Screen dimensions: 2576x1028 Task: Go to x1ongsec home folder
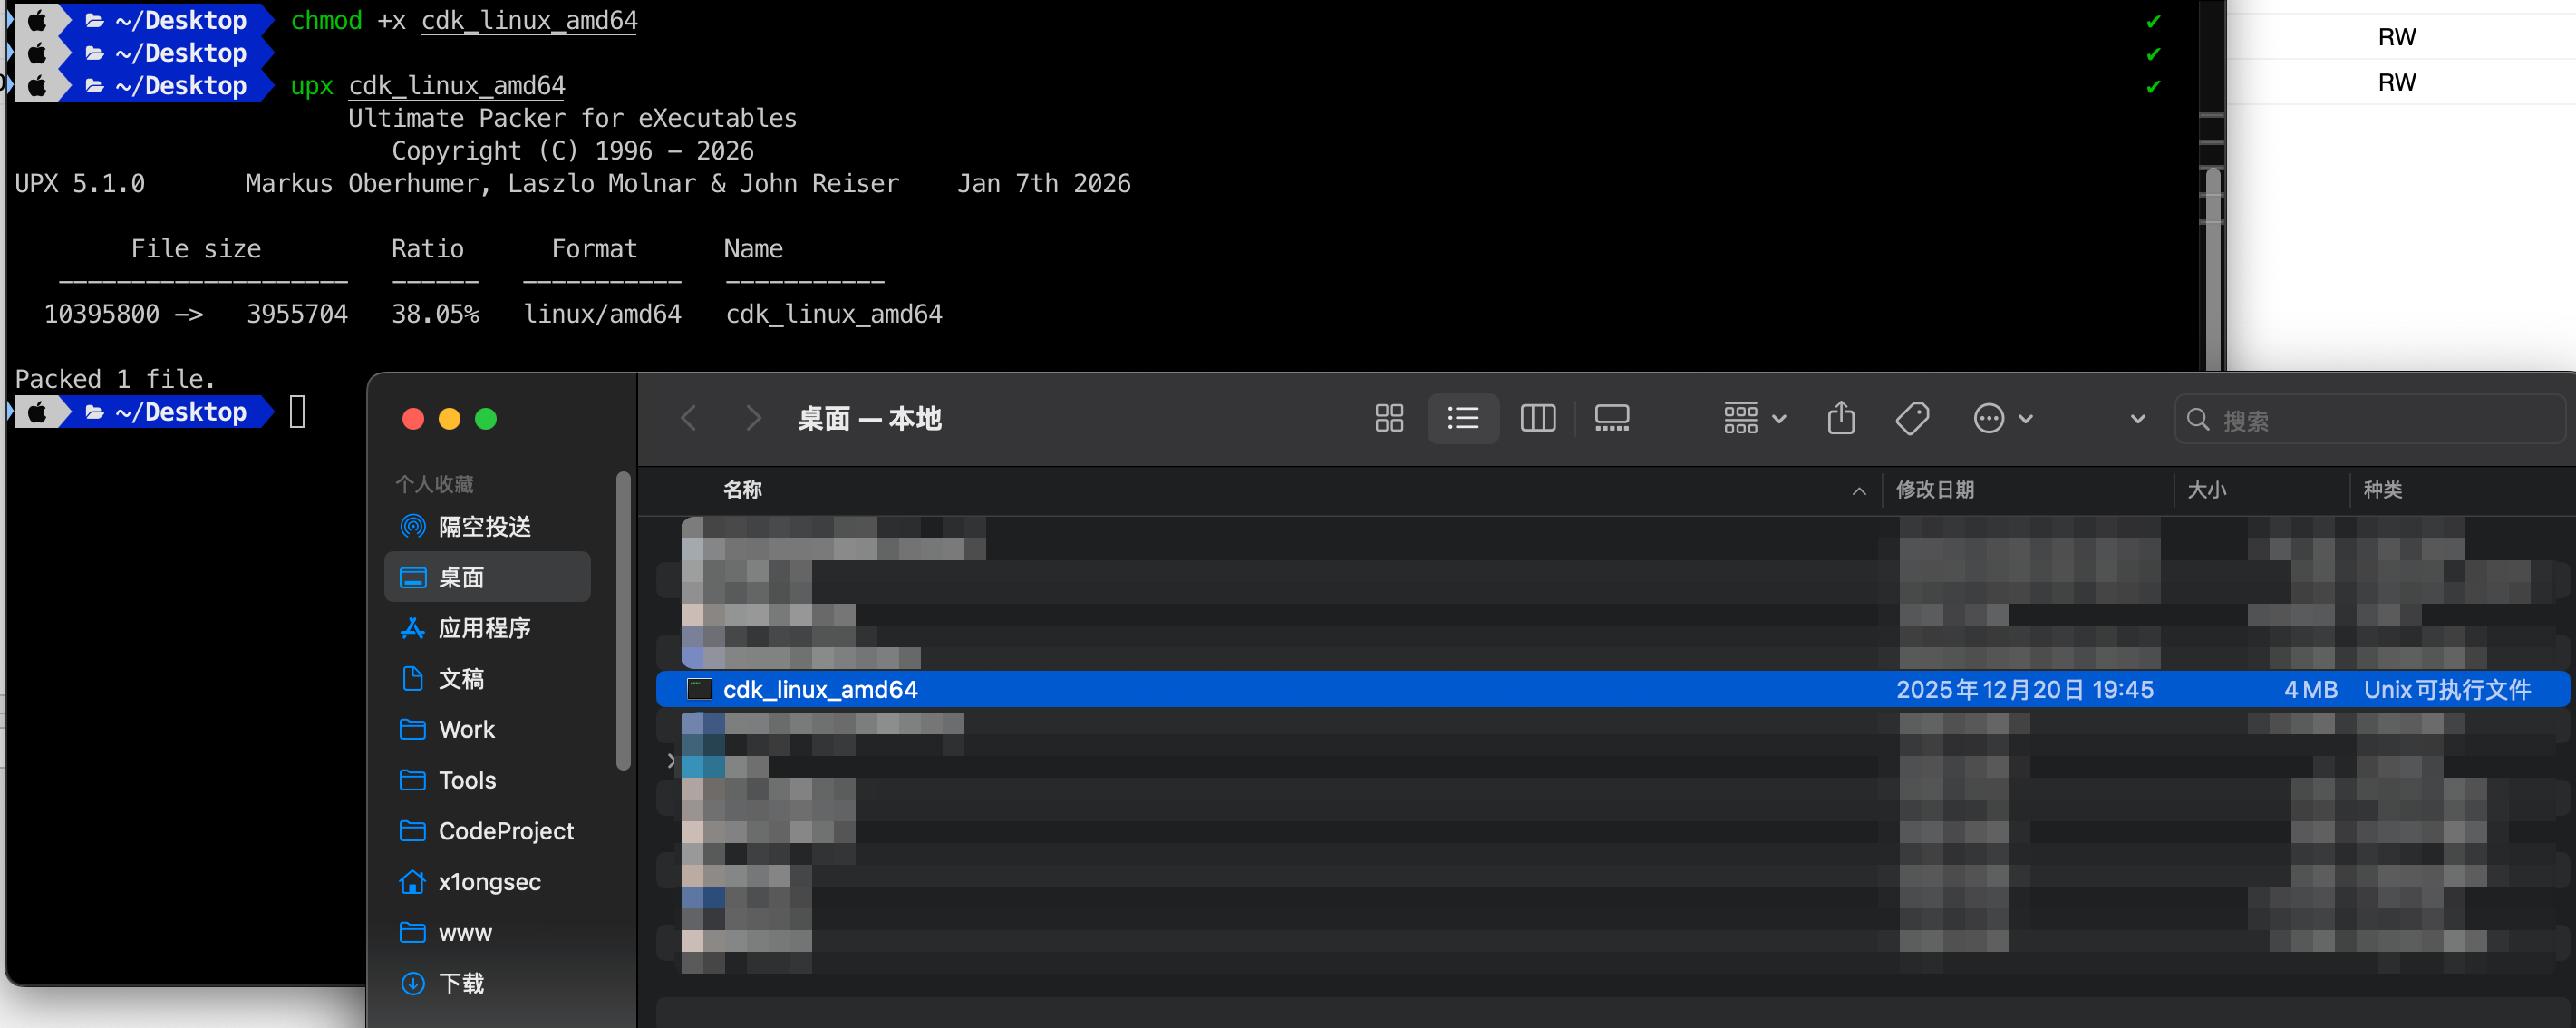click(x=489, y=881)
